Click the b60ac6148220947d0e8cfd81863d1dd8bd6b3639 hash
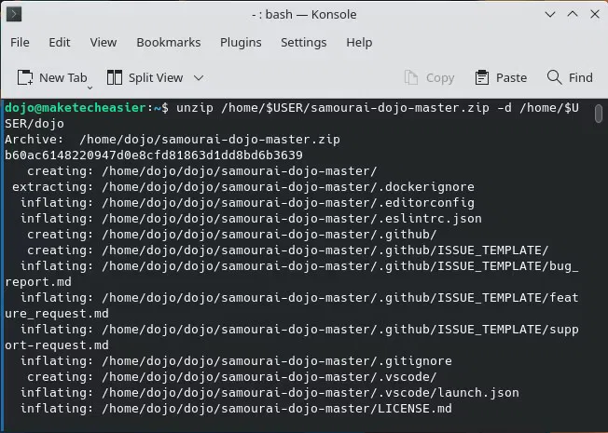608x433 pixels. (154, 156)
